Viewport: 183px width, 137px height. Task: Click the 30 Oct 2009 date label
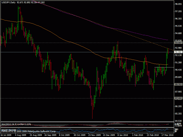tap(79, 135)
